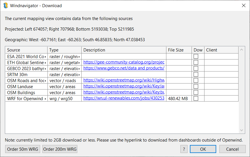Viewport: 250px width, 157px height.
Task: Open the gebco.net data and products link
Action: (x=124, y=68)
